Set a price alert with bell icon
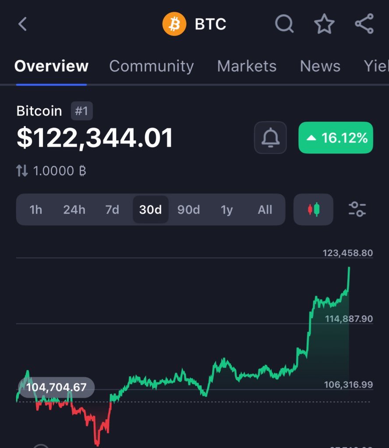The width and height of the screenshot is (389, 448). point(270,138)
